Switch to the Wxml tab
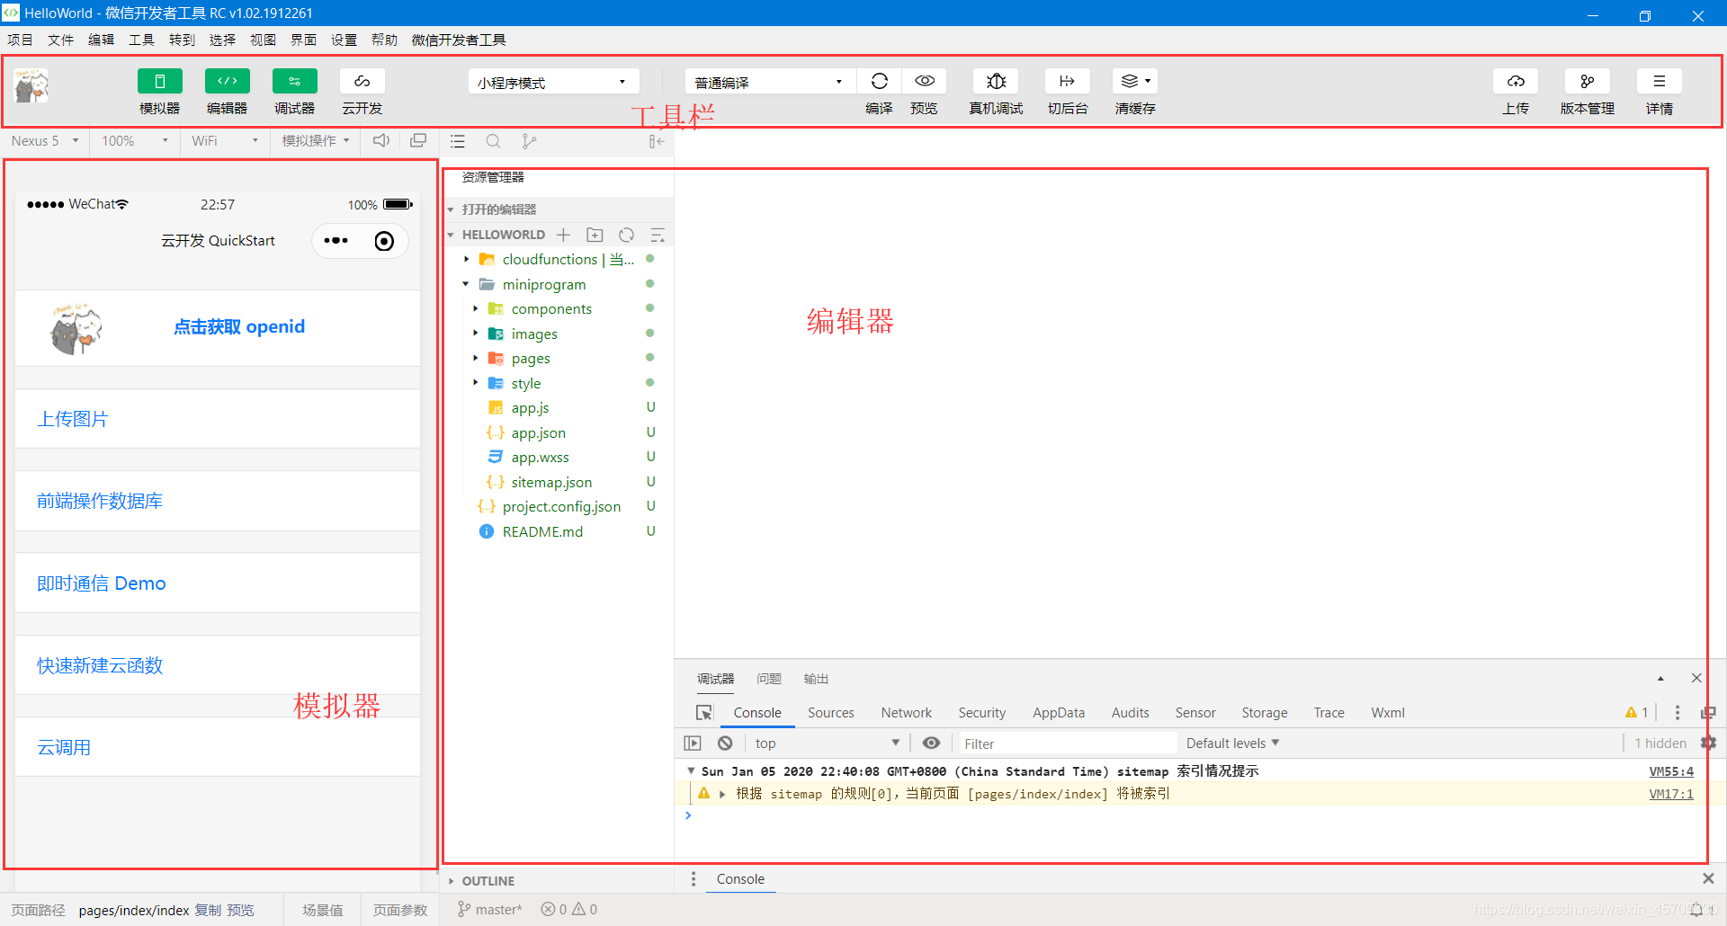Viewport: 1727px width, 926px height. (1387, 713)
